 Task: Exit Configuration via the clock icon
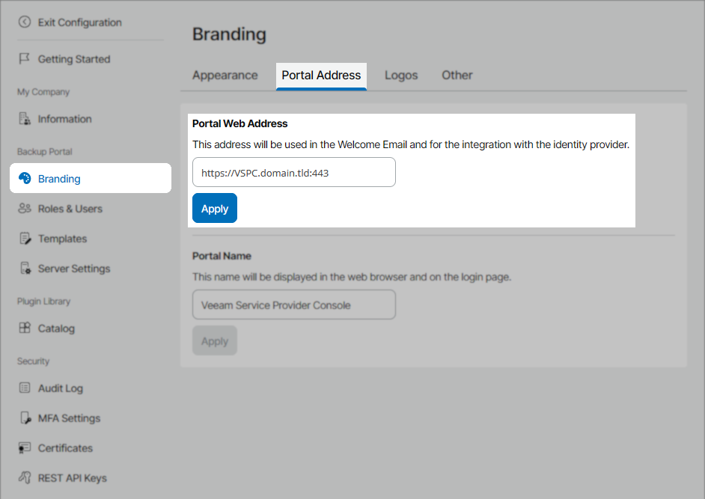point(22,22)
